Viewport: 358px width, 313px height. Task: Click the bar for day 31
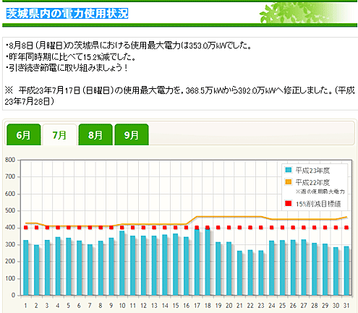click(346, 271)
